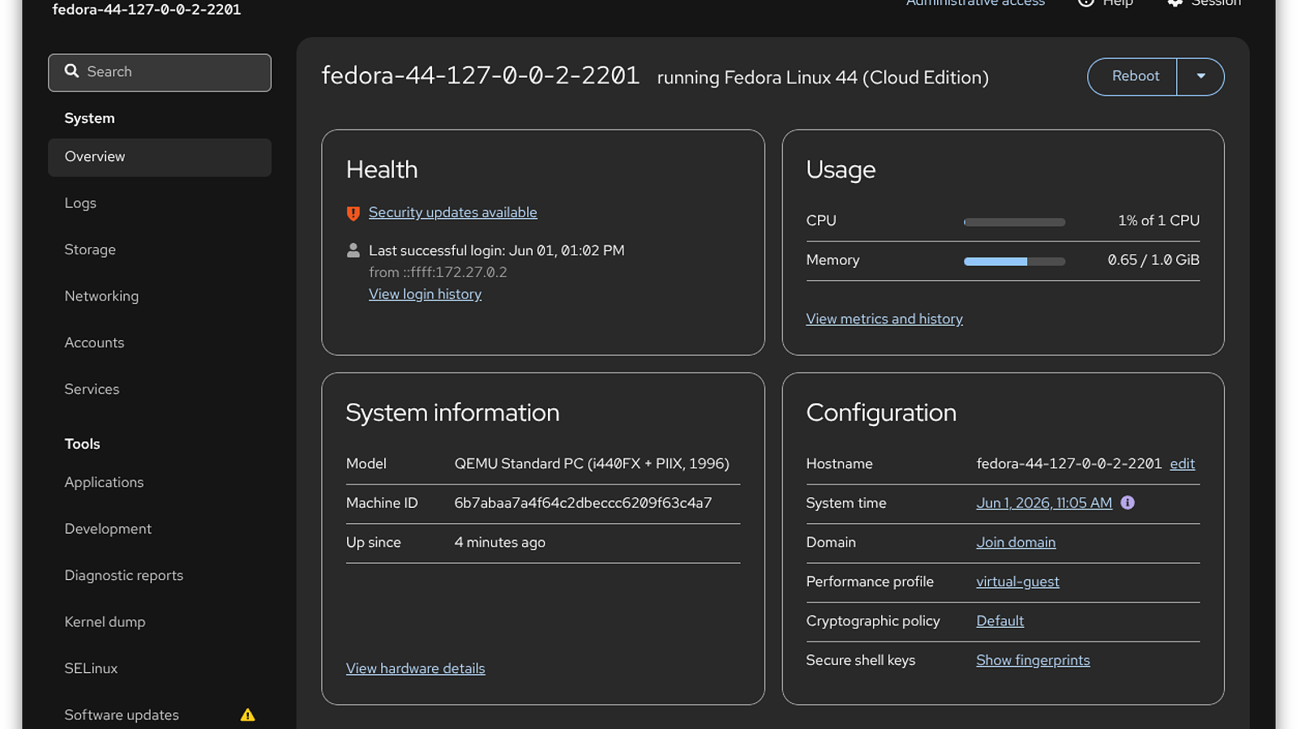Image resolution: width=1297 pixels, height=729 pixels.
Task: Open the Session menu in the top bar
Action: [x=1204, y=3]
